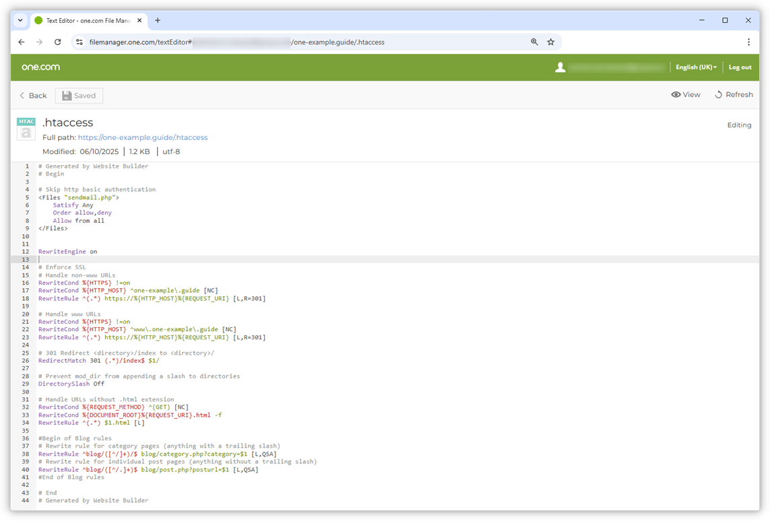Click the HTAC file type icon
The width and height of the screenshot is (770, 521).
[x=26, y=128]
